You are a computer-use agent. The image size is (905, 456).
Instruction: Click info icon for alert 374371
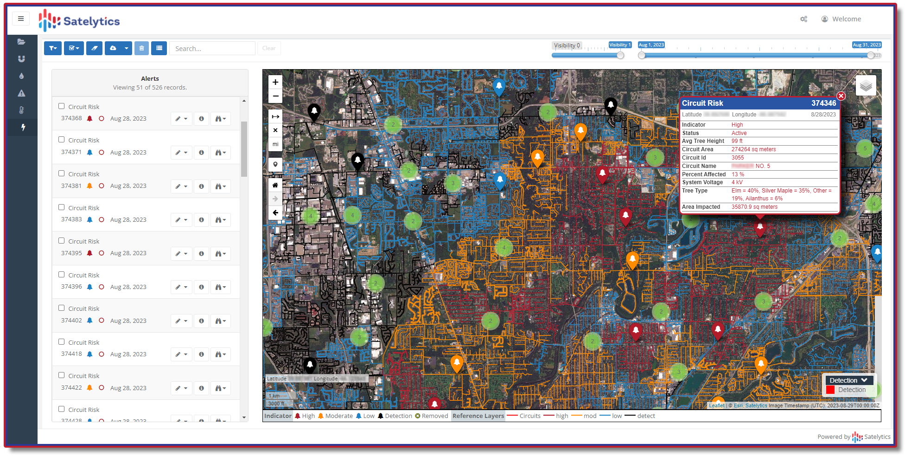click(x=201, y=153)
